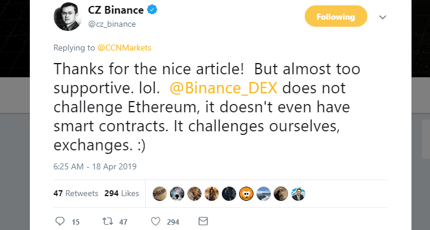Click the @cz_binance handle
Screen dimensions: 430x230
(112, 24)
